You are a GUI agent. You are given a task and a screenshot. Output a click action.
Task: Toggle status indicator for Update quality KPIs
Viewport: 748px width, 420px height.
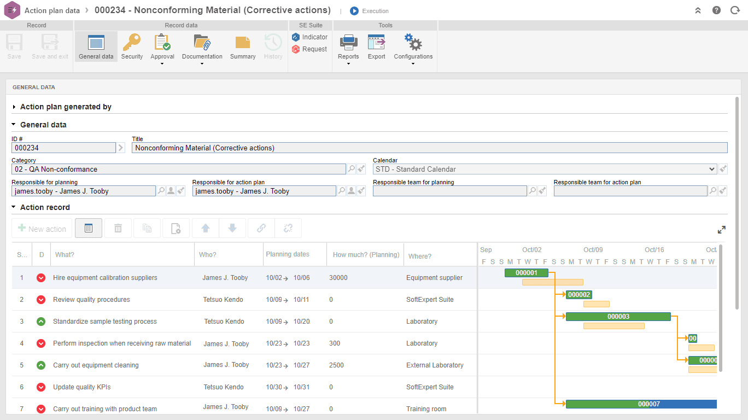[40, 387]
